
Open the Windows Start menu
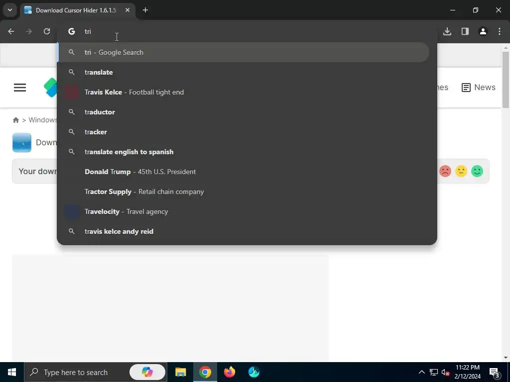pyautogui.click(x=12, y=372)
